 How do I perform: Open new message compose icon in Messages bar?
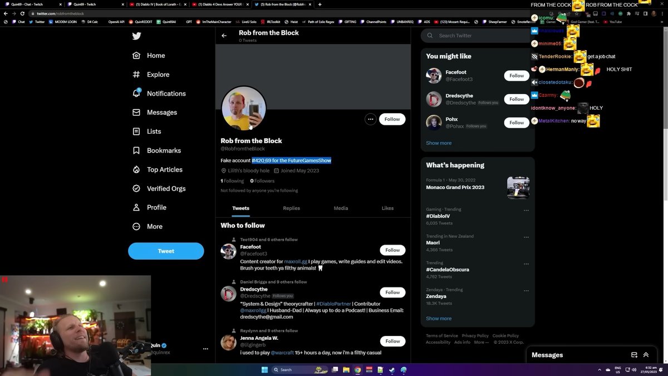click(x=634, y=355)
